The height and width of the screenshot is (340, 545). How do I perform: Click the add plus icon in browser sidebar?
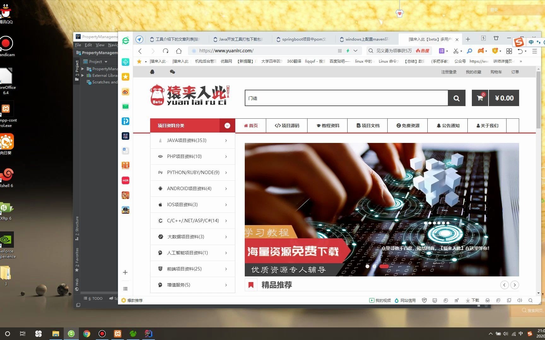pyautogui.click(x=125, y=272)
